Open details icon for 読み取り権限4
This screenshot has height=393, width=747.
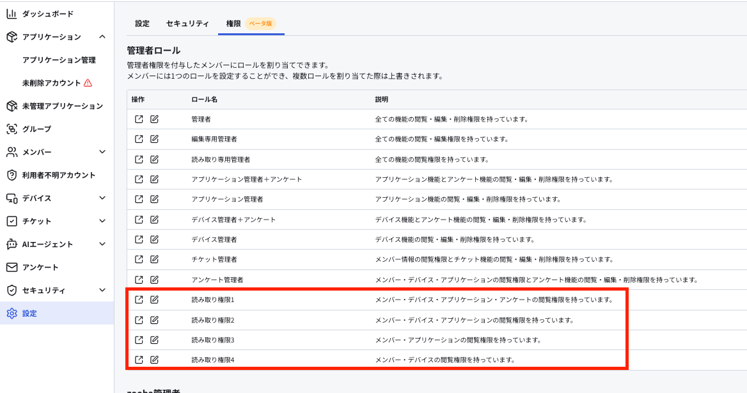[x=139, y=360]
